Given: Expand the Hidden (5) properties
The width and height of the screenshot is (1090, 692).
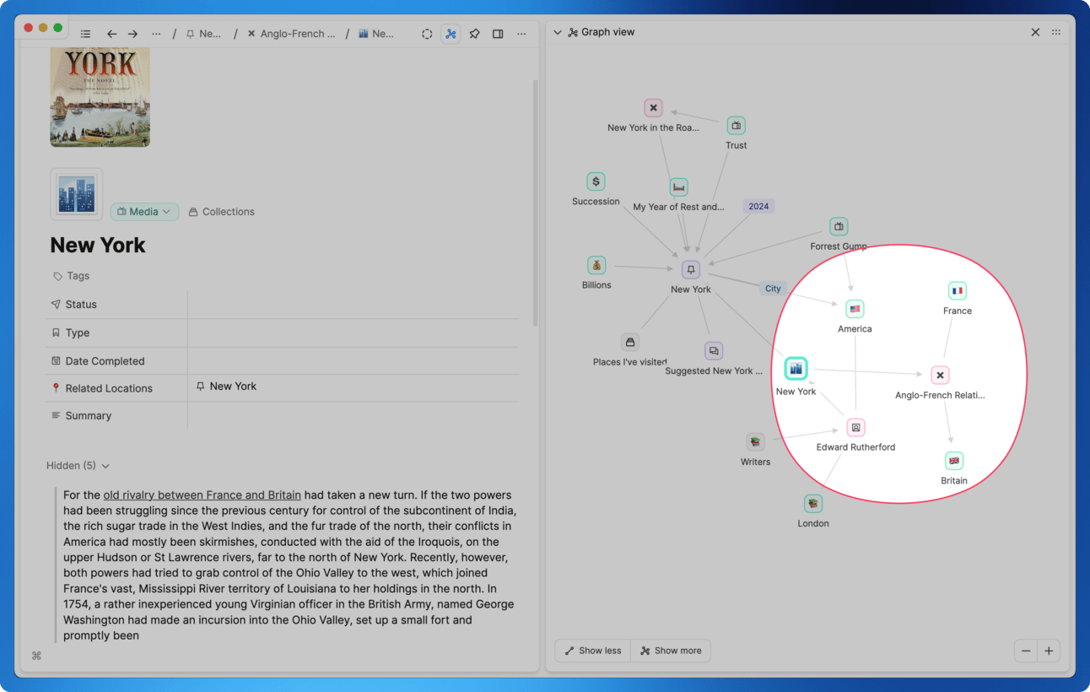Looking at the screenshot, I should coord(78,466).
